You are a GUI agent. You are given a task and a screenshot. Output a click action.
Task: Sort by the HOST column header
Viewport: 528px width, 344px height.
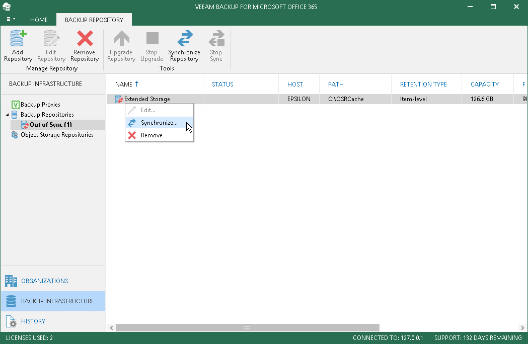click(x=299, y=84)
